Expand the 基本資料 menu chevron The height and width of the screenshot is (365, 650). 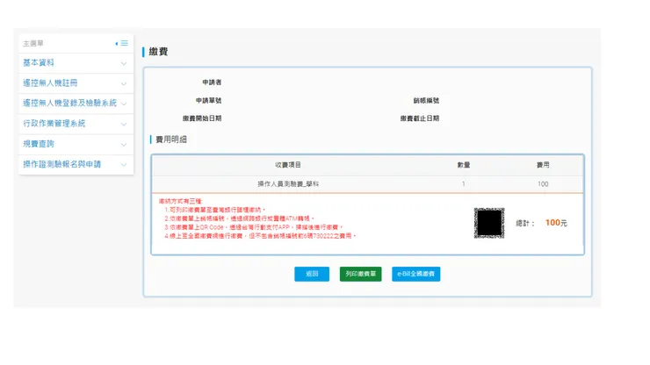tap(124, 63)
